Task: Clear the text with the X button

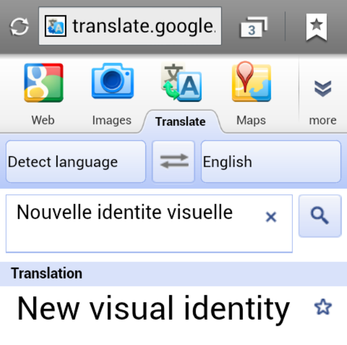Action: pyautogui.click(x=271, y=217)
